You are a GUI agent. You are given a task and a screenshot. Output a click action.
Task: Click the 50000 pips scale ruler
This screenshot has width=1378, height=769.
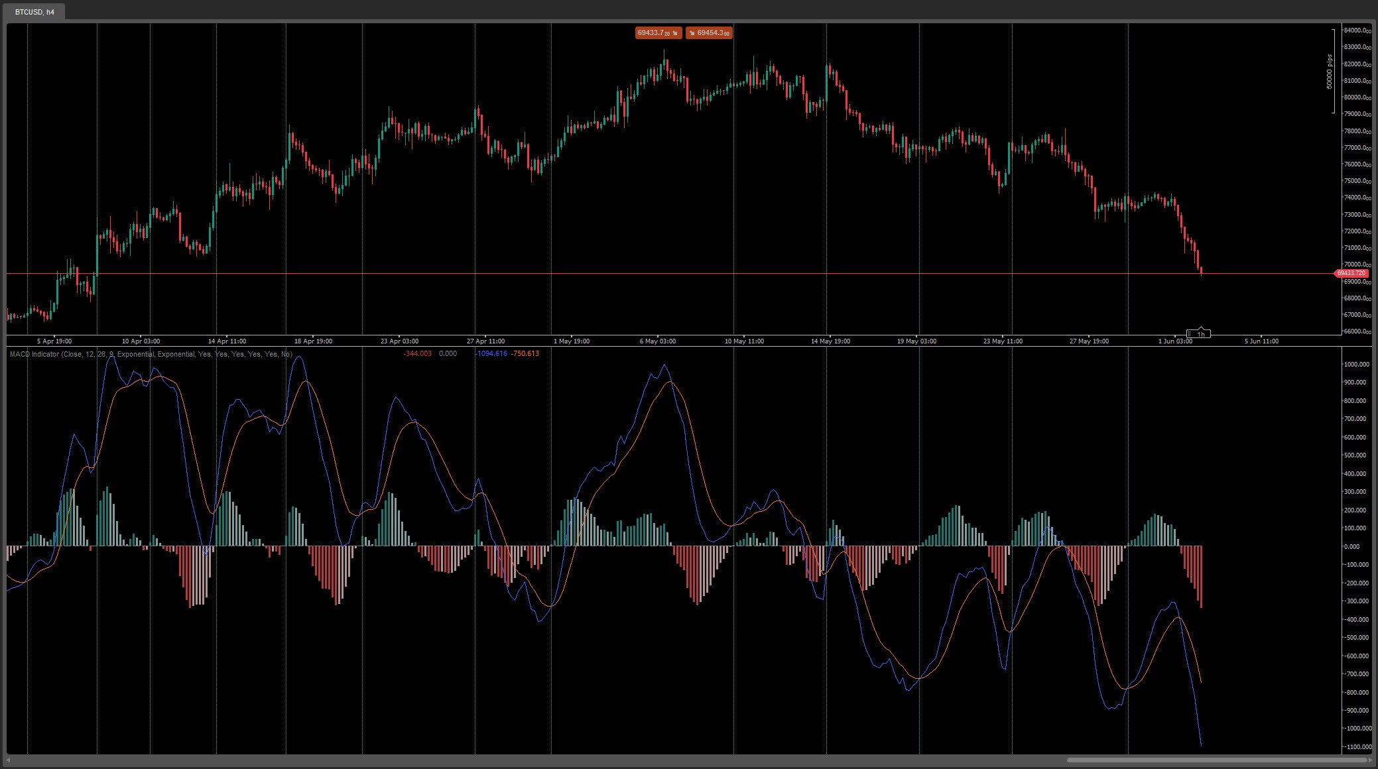[1332, 72]
